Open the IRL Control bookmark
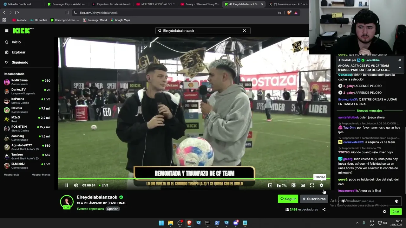 (38, 20)
